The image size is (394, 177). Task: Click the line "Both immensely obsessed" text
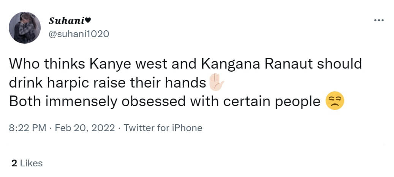(97, 102)
